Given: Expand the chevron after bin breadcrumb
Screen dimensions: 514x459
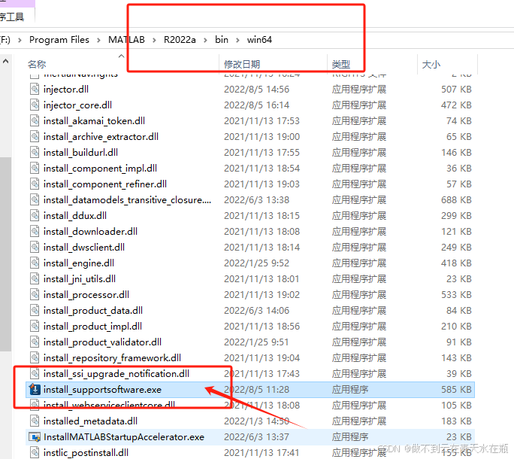Looking at the screenshot, I should 237,40.
